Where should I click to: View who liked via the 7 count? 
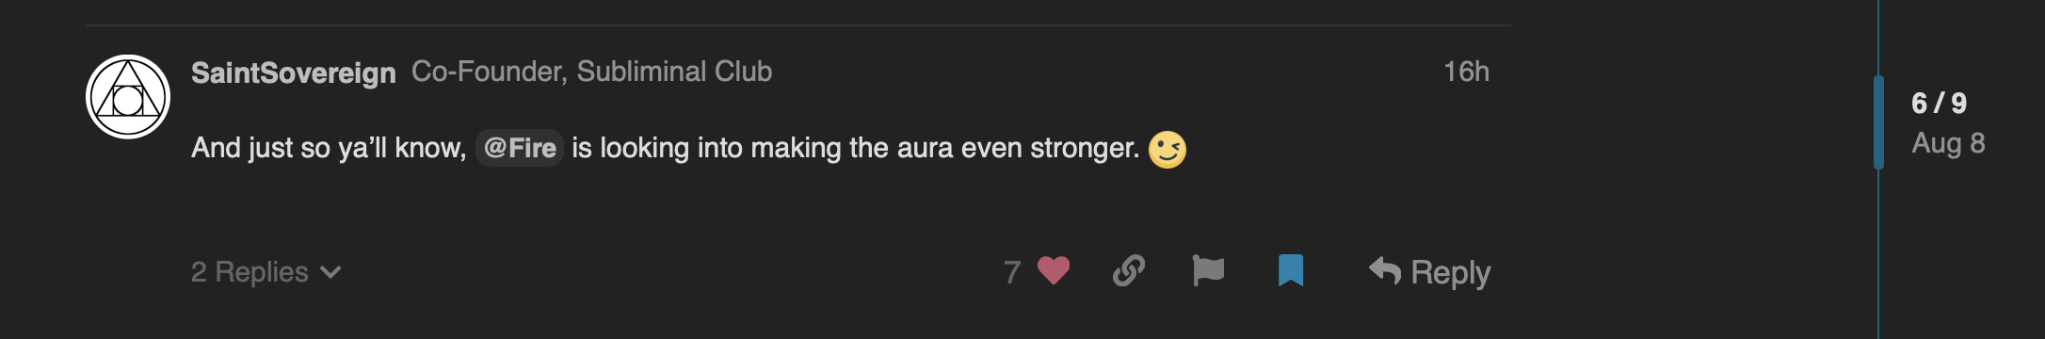(1012, 272)
